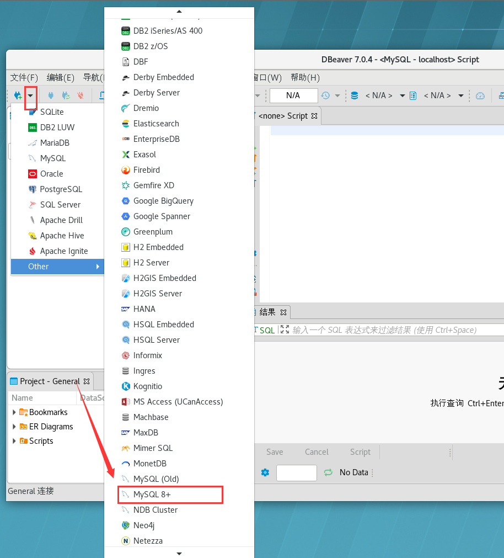
Task: Select DB2 LUW driver entry
Action: (57, 127)
